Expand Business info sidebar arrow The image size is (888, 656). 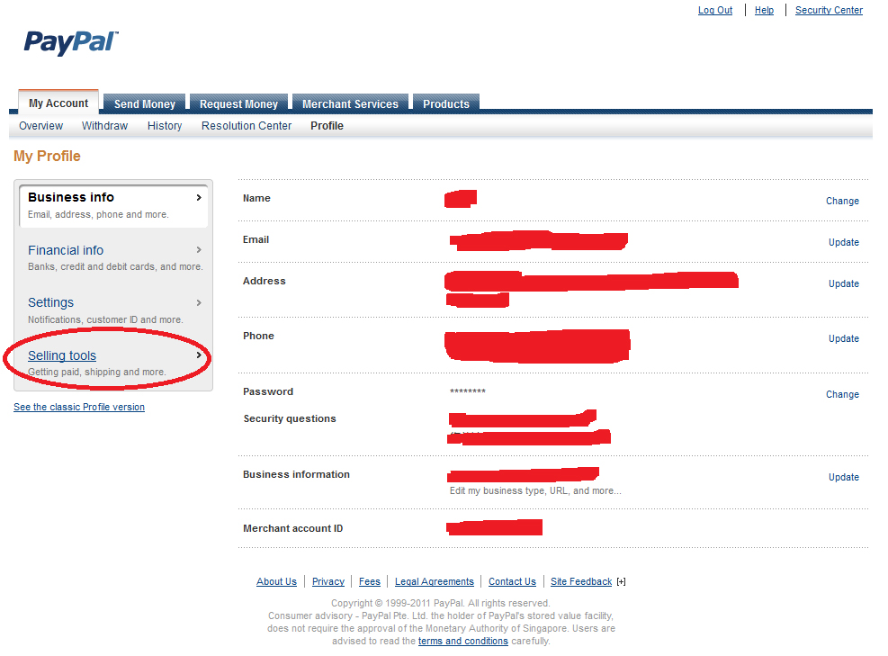coord(198,197)
